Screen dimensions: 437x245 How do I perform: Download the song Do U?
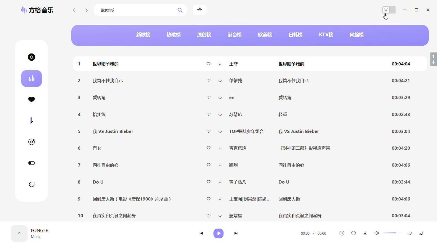[x=220, y=182]
